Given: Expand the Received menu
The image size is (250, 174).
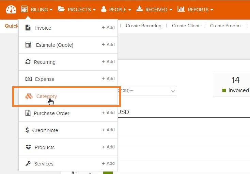Looking at the screenshot, I should pos(154,10).
